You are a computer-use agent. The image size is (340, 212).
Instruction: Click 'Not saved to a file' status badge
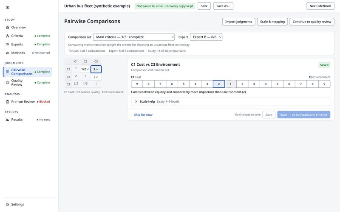point(164,6)
